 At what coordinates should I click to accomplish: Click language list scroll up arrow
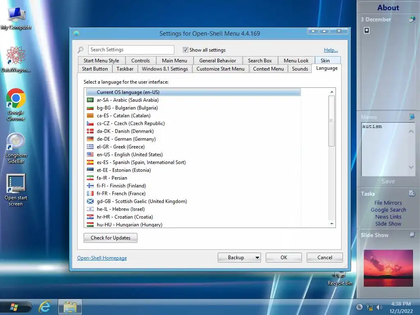click(331, 92)
